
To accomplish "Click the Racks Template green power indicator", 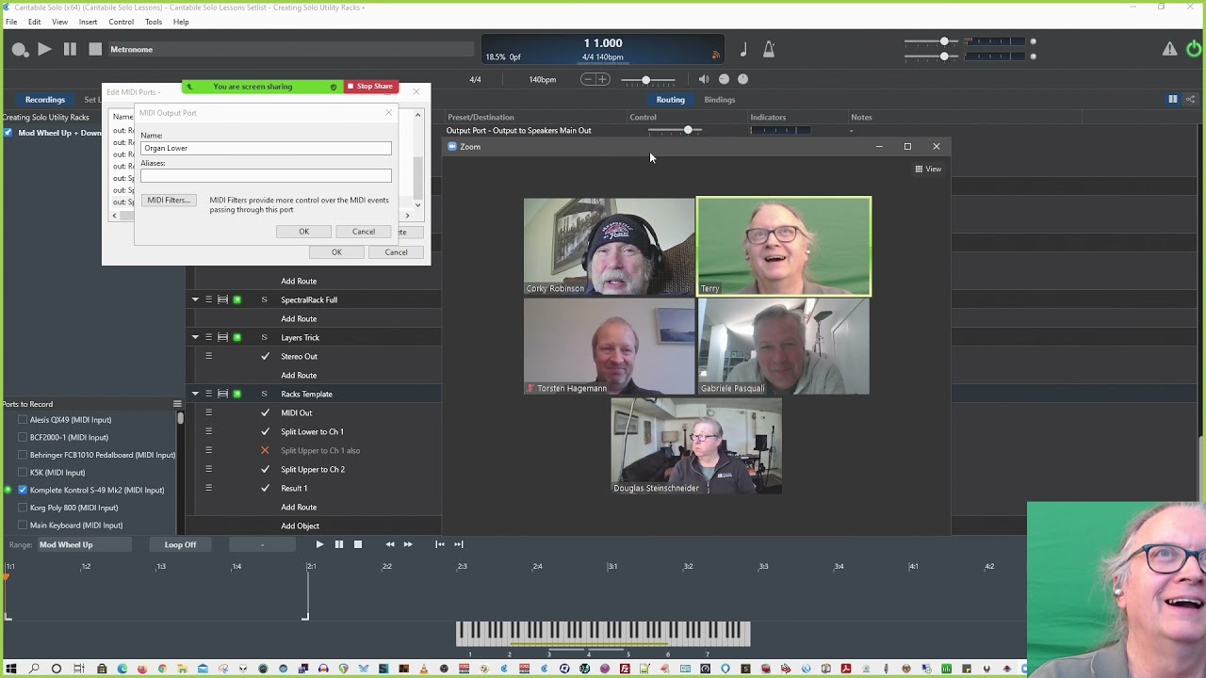I will [x=237, y=394].
